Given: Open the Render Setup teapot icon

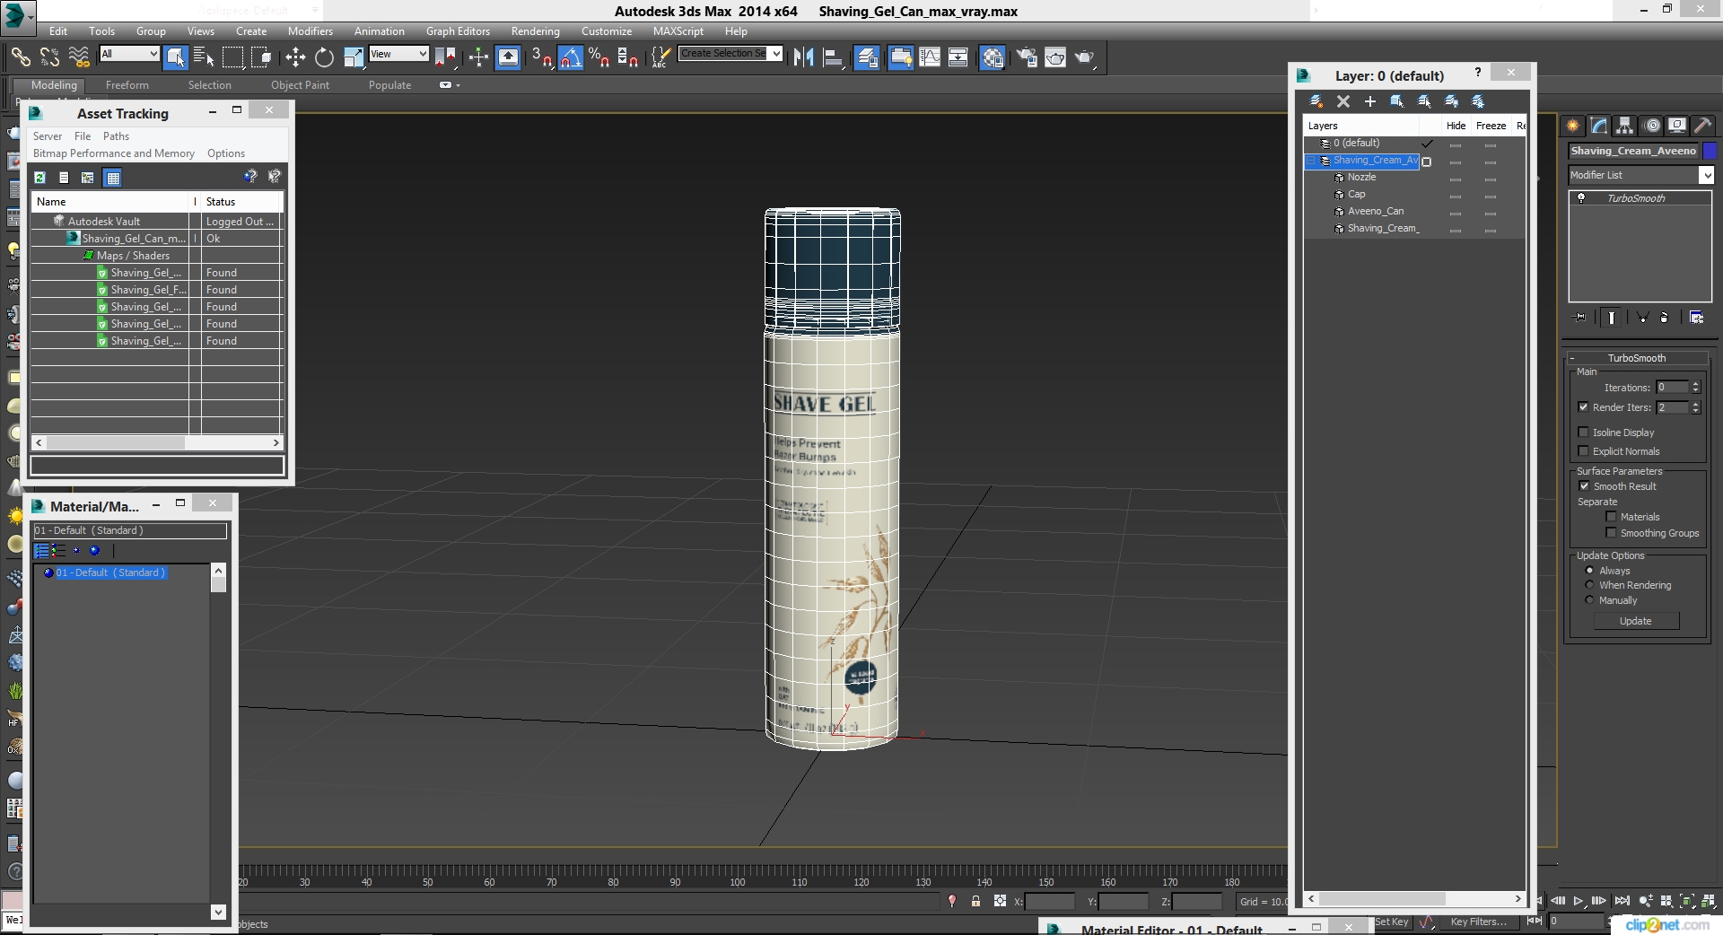Looking at the screenshot, I should tap(1027, 57).
